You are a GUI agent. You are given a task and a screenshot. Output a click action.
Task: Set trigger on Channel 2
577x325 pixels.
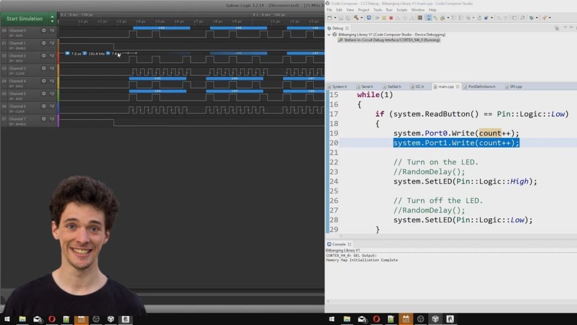[52, 56]
